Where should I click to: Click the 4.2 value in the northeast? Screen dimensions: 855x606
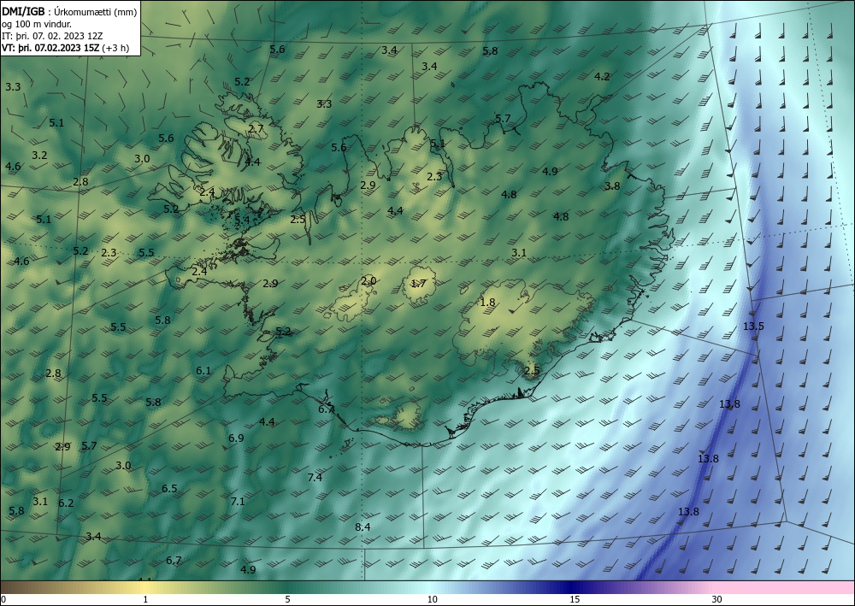[x=602, y=76]
